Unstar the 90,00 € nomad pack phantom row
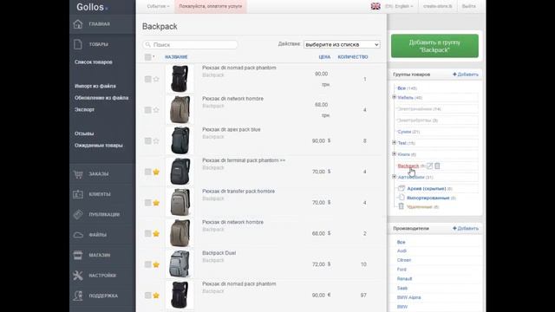Image resolution: width=555 pixels, height=312 pixels. 156,296
